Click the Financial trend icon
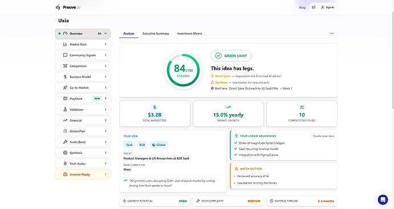 (65, 120)
